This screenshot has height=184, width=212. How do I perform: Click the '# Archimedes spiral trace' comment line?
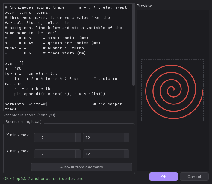(66, 10)
